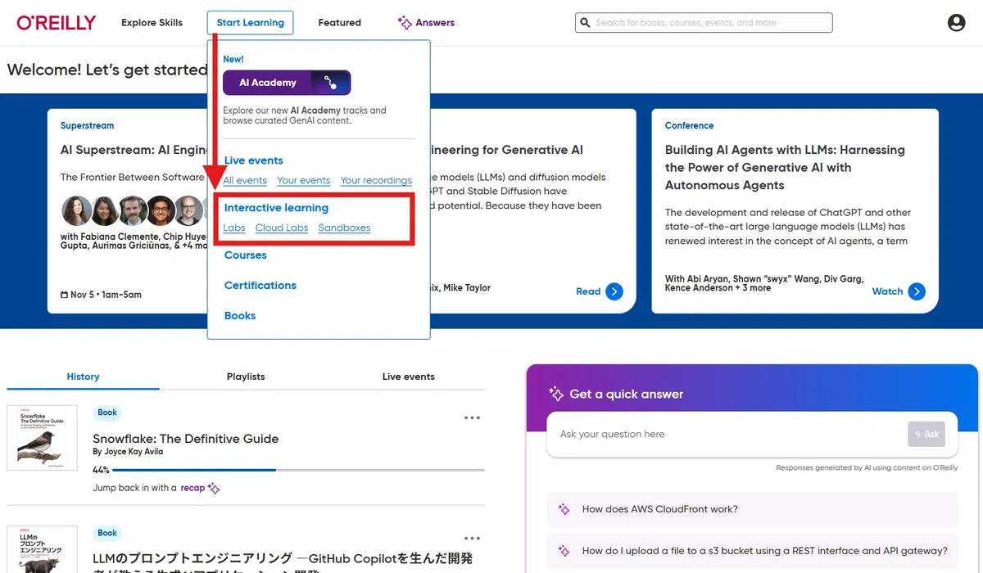This screenshot has height=573, width=983.
Task: Select the AWS CloudFront suggested question
Action: (x=752, y=509)
